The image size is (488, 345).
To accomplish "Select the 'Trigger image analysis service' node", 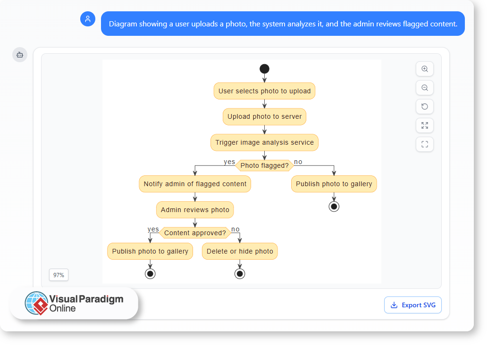I will pyautogui.click(x=264, y=142).
